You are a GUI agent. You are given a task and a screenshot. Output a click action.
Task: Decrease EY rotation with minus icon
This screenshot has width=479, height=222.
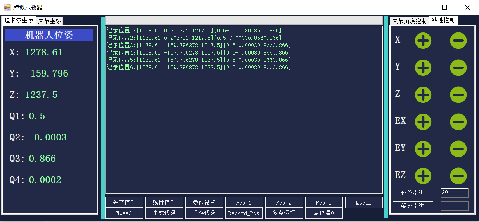point(458,149)
